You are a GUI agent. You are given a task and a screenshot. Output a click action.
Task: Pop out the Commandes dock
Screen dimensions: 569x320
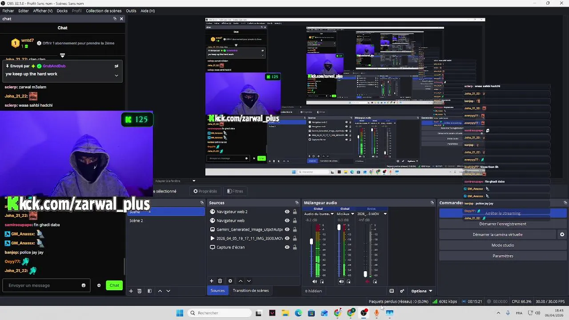coord(565,203)
